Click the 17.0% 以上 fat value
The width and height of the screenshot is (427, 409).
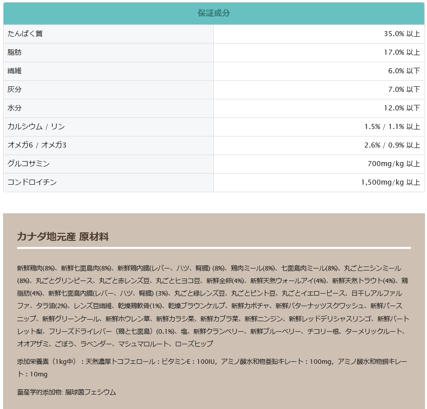401,53
